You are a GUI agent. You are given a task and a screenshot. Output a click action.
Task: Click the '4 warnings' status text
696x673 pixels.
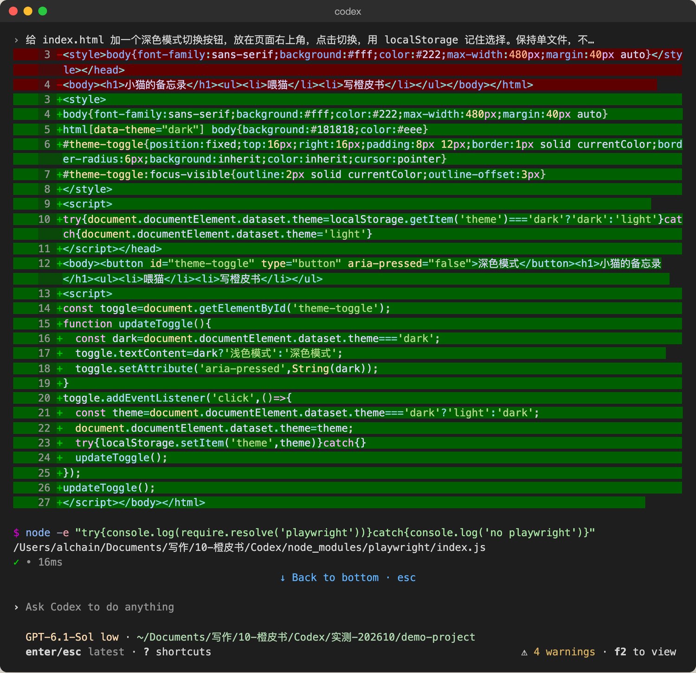point(564,652)
